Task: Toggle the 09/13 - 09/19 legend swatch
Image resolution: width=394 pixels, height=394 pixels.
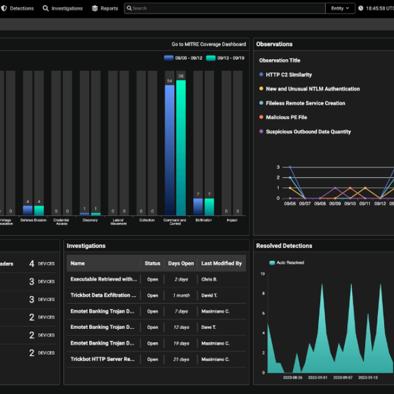Action: coord(211,58)
